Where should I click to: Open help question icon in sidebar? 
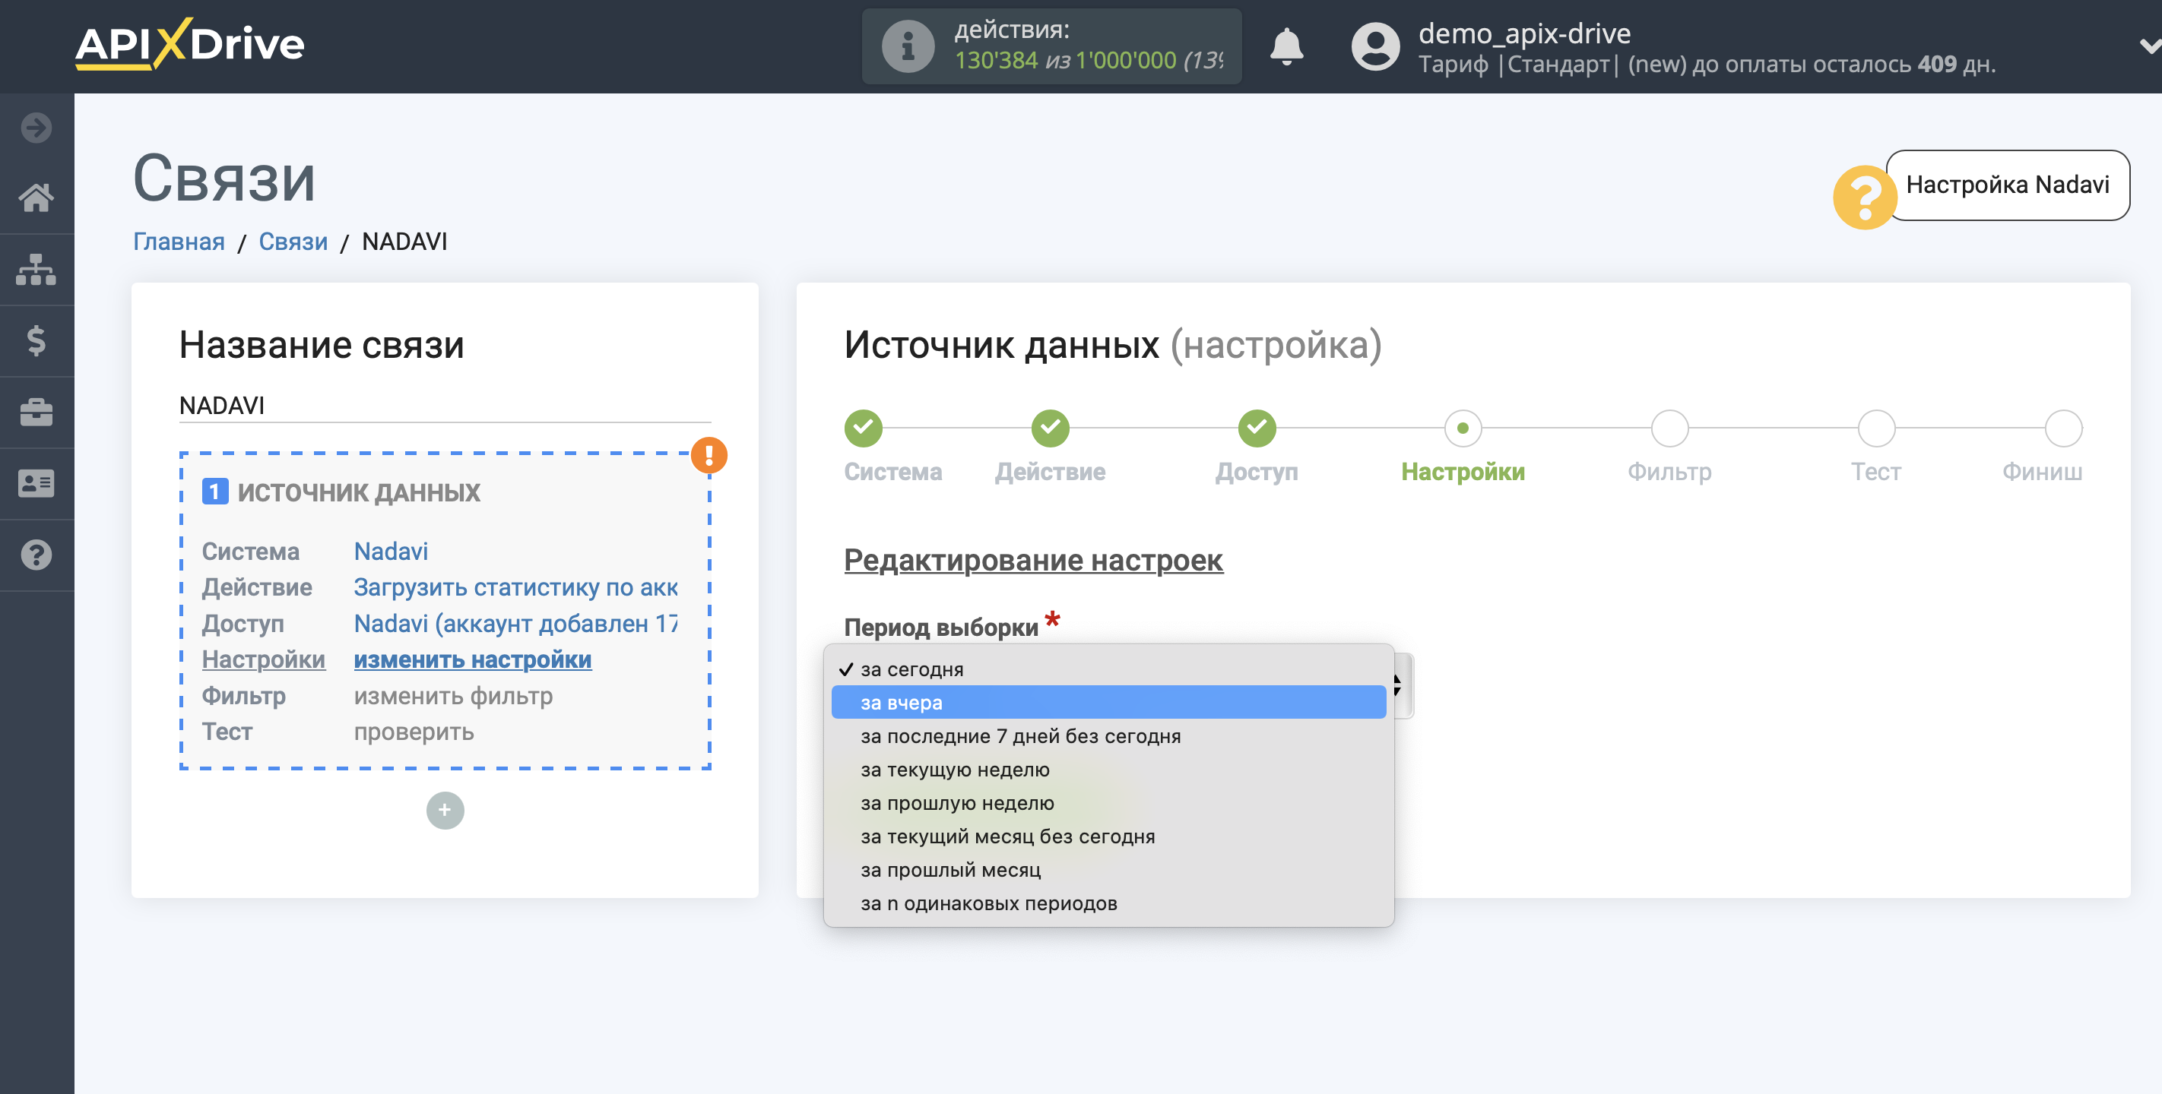coord(36,555)
